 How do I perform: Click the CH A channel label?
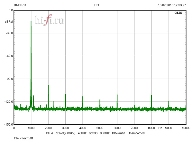point(49,133)
